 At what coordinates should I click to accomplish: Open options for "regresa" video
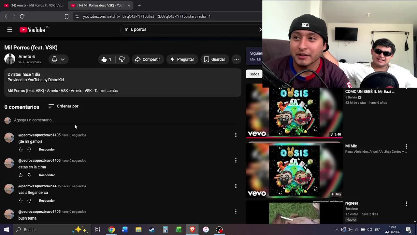[406, 204]
